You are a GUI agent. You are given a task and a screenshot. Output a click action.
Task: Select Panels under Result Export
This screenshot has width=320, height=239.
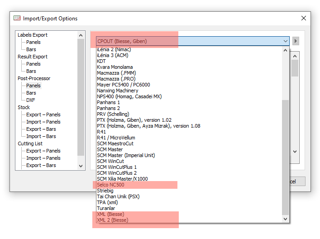coord(33,64)
